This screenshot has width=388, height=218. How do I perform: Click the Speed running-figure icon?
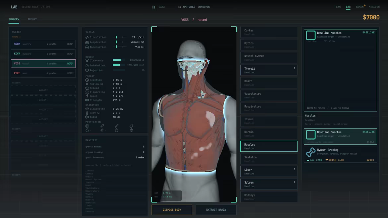pyautogui.click(x=87, y=96)
